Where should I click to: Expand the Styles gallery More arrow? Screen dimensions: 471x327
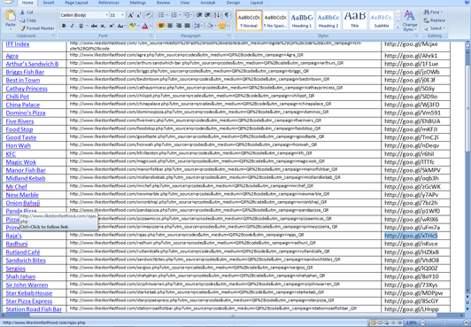398,27
